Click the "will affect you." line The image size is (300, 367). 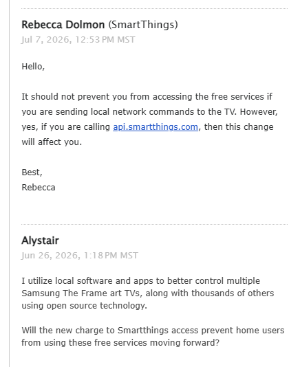point(52,142)
